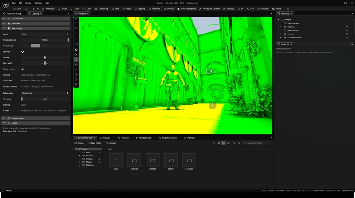Select the arrow select tool in the viewport
Image resolution: width=355 pixels, height=198 pixels.
click(x=76, y=55)
